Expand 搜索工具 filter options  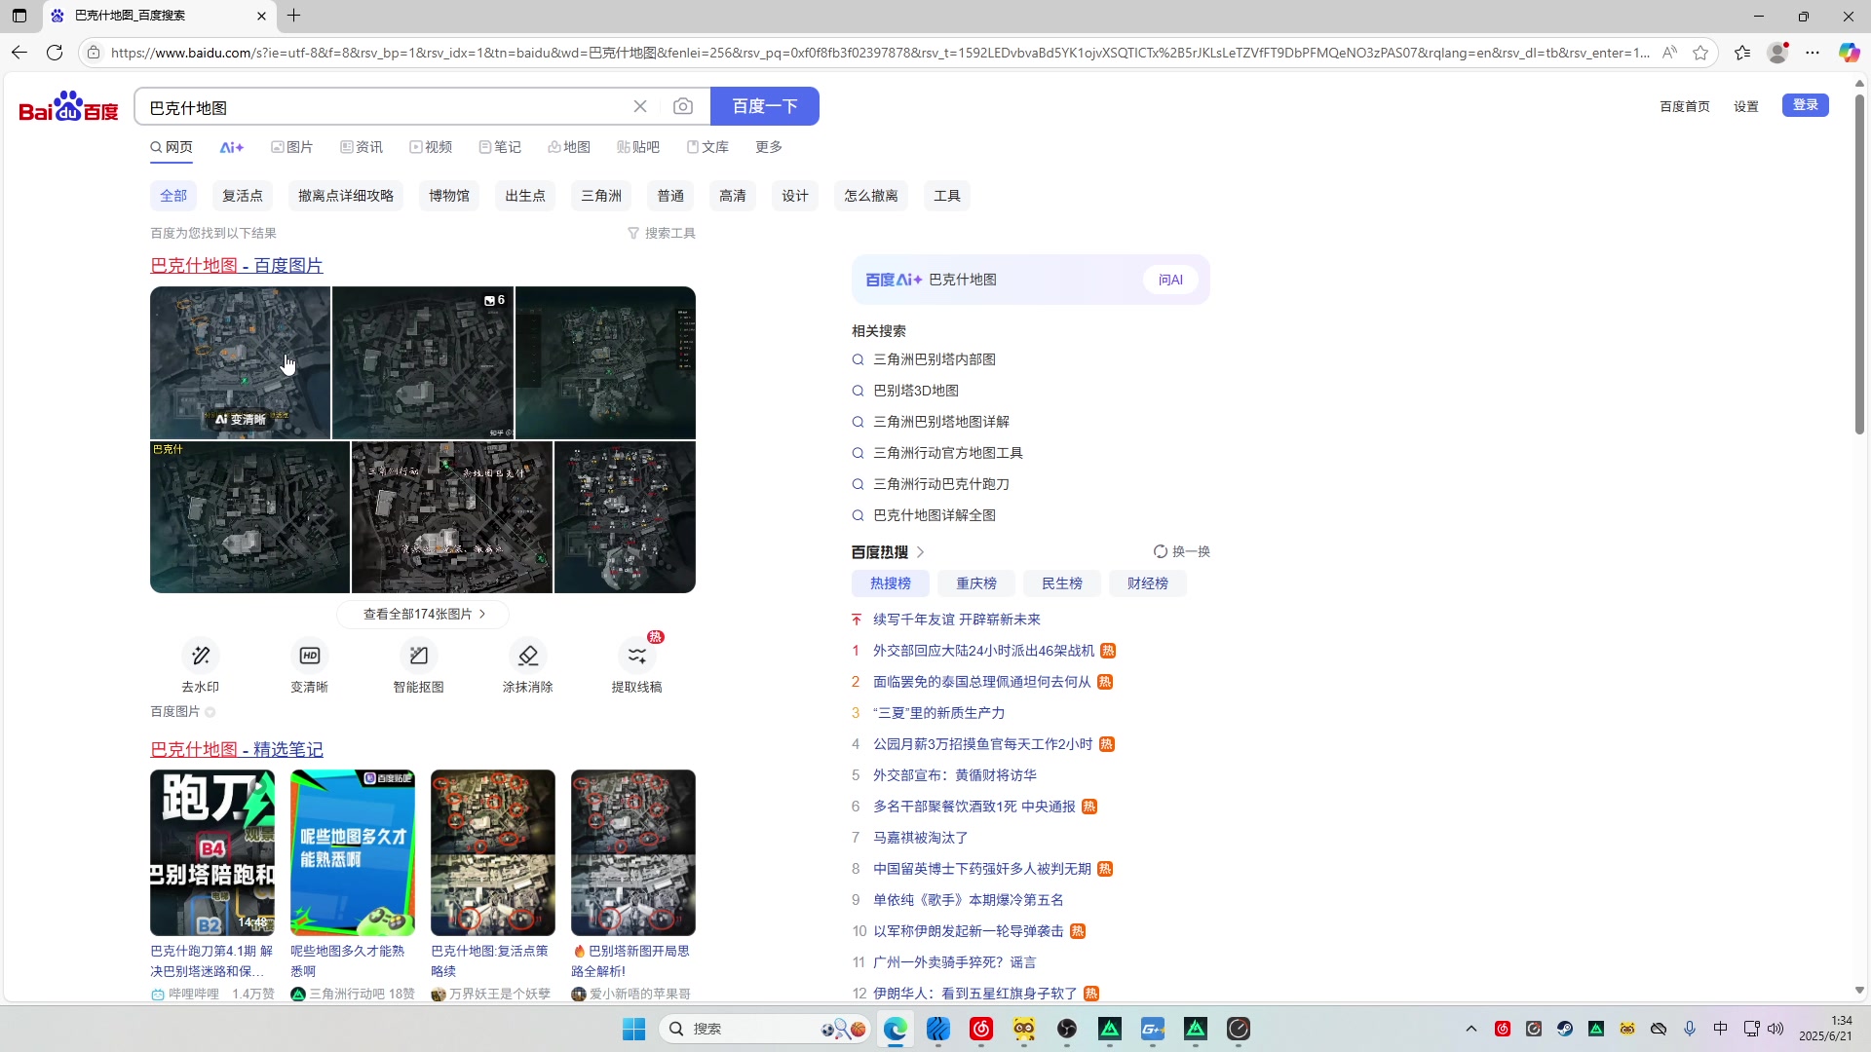pos(662,233)
